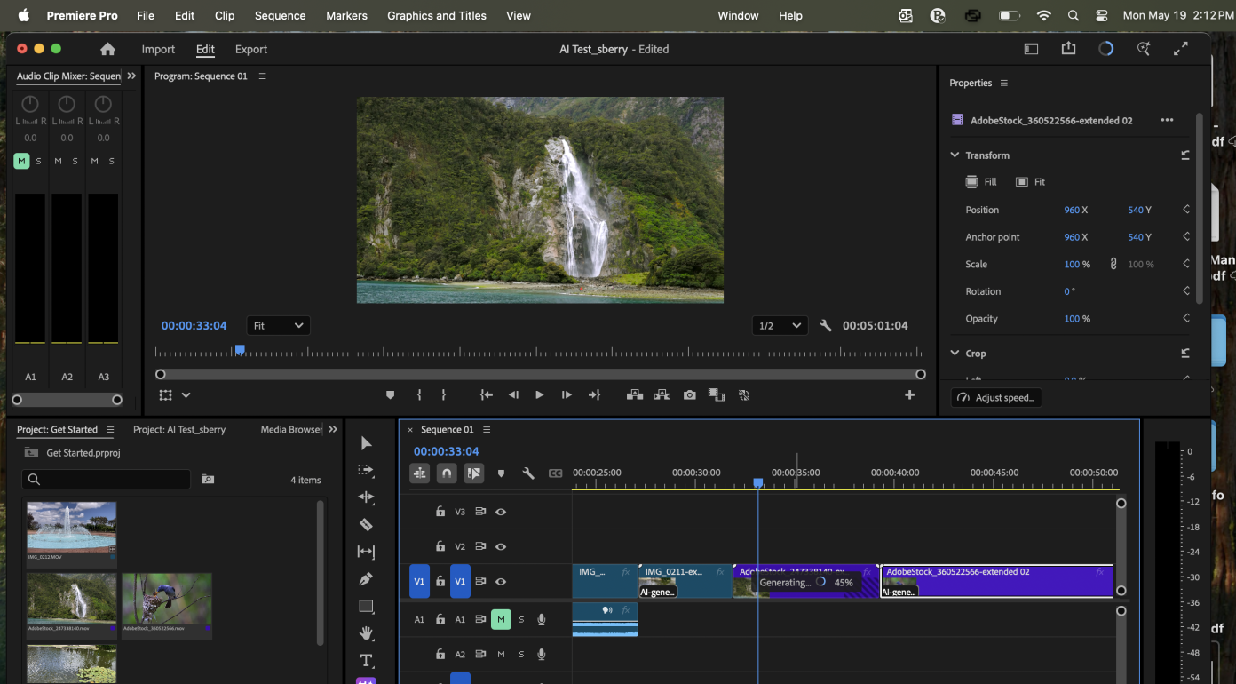
Task: Toggle timeline Snap magnet button
Action: point(447,473)
